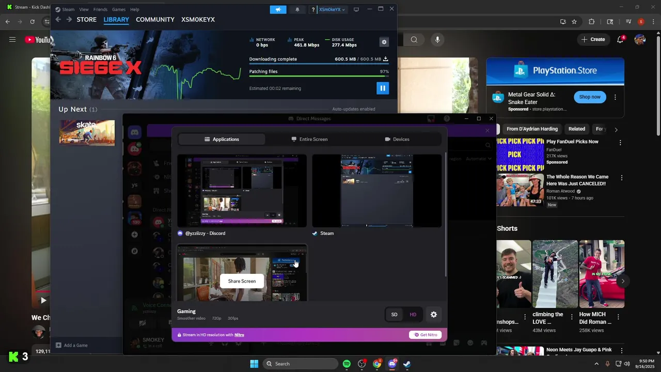Search with your voice on YouTube

(x=437, y=39)
